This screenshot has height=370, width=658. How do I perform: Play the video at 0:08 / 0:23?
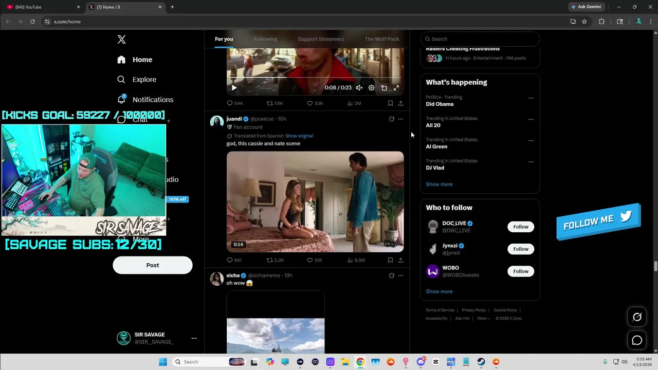tap(234, 88)
